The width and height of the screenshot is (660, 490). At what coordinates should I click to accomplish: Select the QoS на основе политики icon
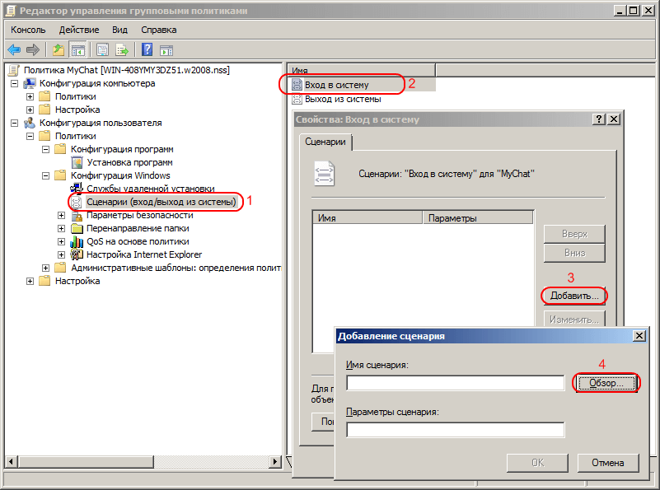[x=77, y=241]
